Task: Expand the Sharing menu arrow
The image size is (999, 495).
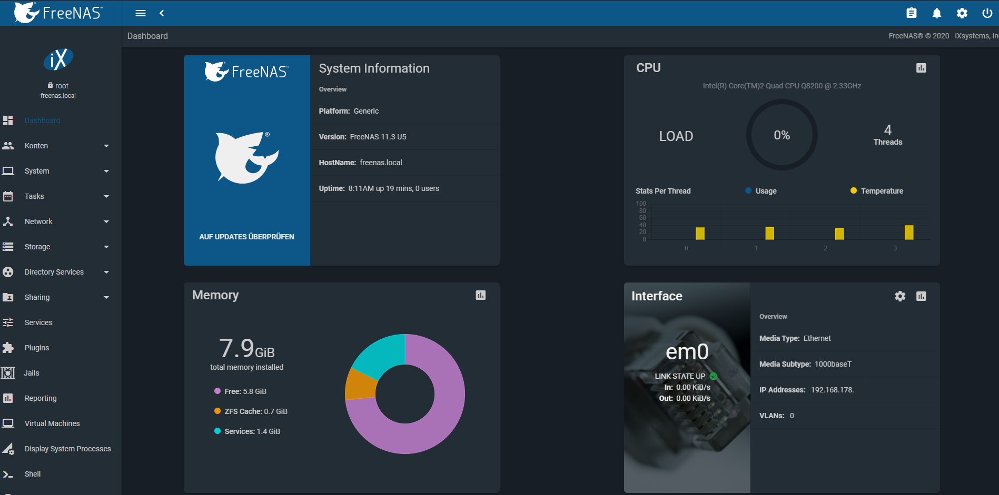Action: click(x=106, y=297)
